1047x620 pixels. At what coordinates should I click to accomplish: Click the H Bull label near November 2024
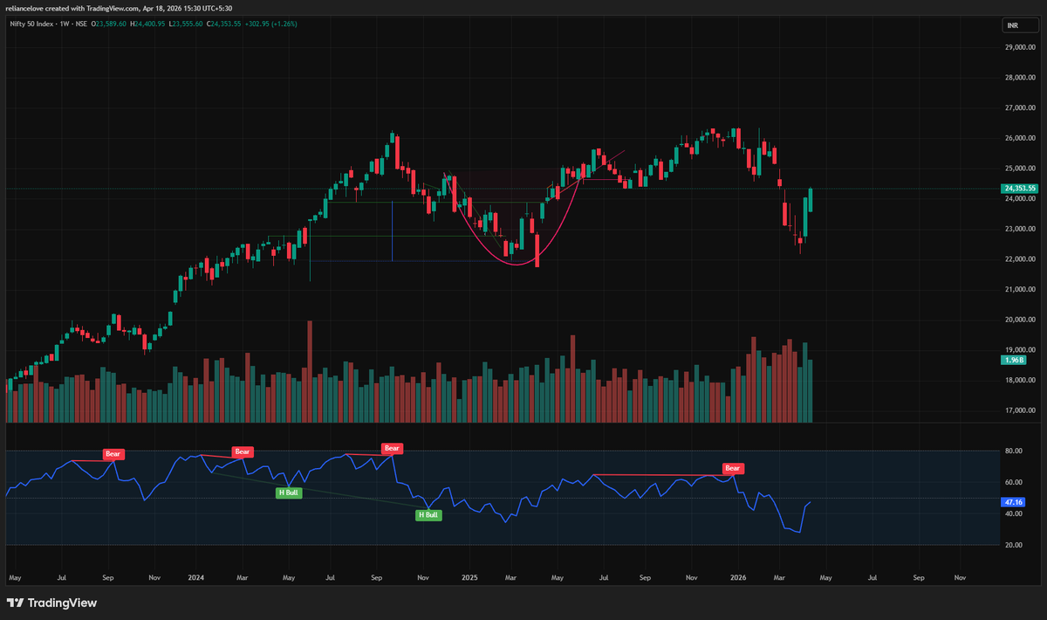pos(428,515)
